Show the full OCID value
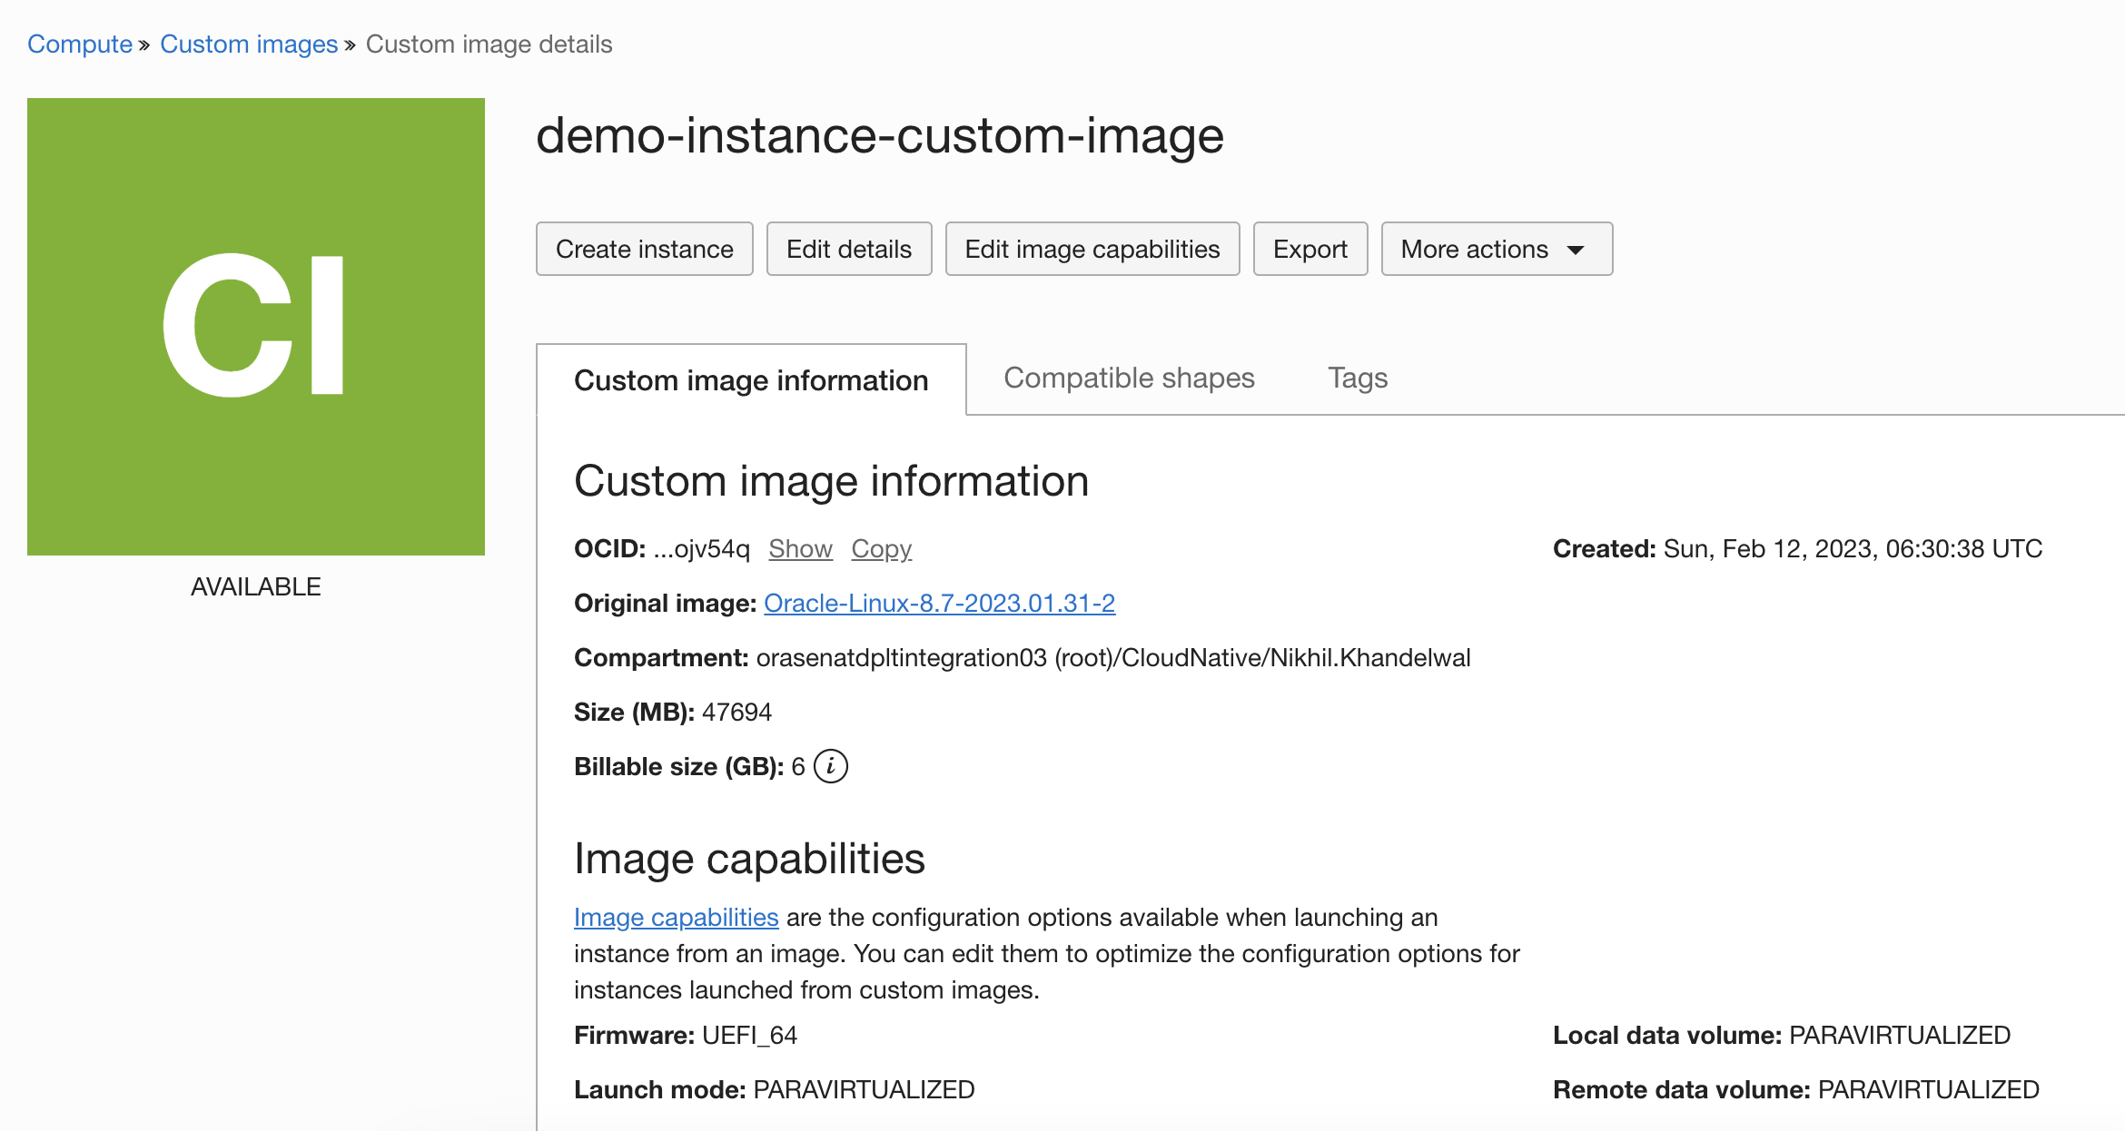Image resolution: width=2125 pixels, height=1131 pixels. (799, 548)
